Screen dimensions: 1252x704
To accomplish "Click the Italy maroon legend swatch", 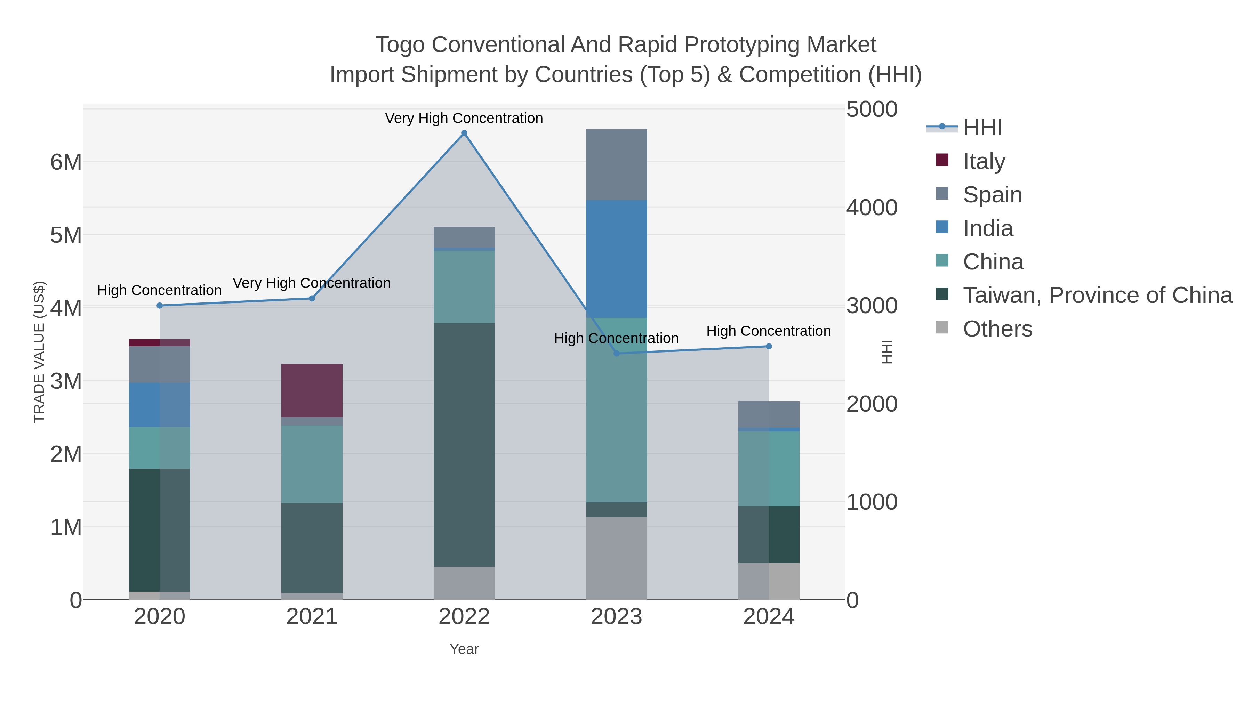I will pyautogui.click(x=942, y=160).
